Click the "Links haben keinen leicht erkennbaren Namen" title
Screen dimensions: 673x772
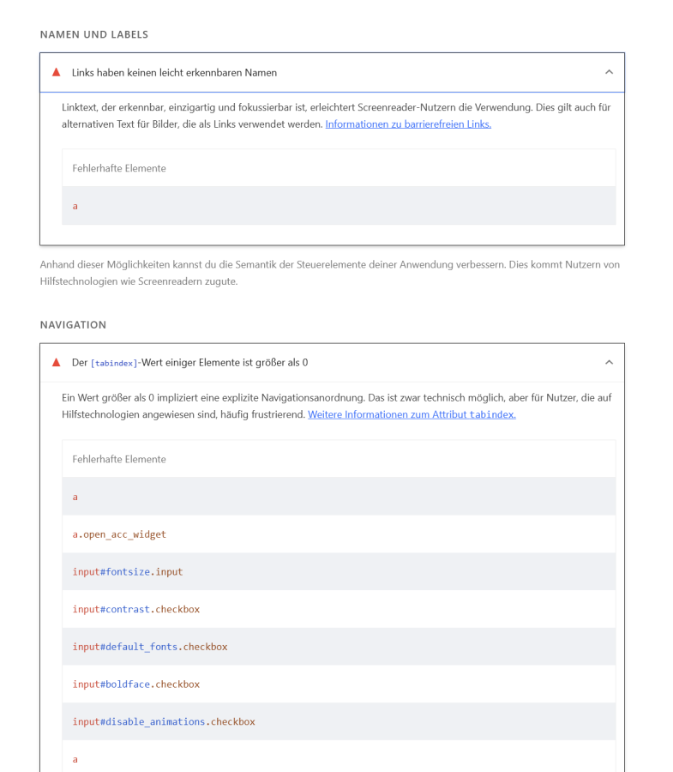tap(174, 73)
